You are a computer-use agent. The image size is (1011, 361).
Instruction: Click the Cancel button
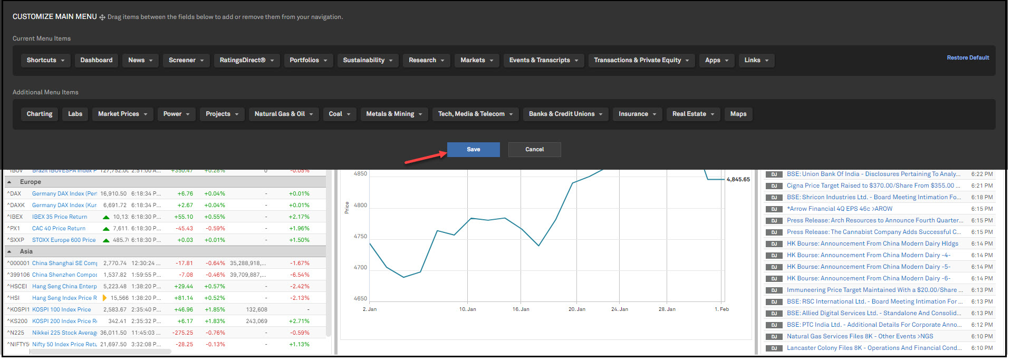click(x=534, y=150)
